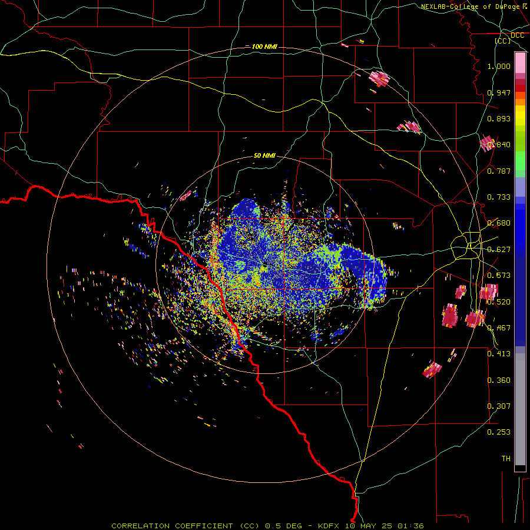Select the 0.520 scale value

point(499,302)
